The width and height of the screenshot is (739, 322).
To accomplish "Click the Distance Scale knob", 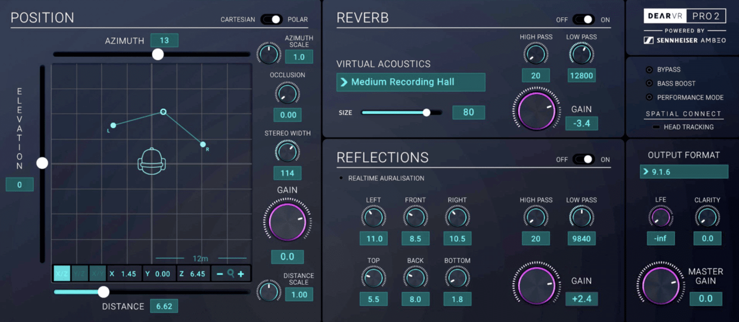I will tap(269, 291).
